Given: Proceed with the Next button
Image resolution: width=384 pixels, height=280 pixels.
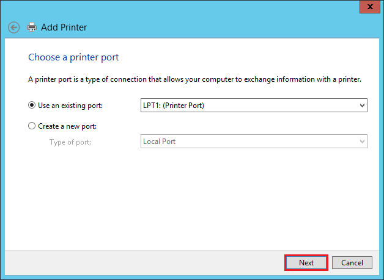Looking at the screenshot, I should pyautogui.click(x=306, y=263).
